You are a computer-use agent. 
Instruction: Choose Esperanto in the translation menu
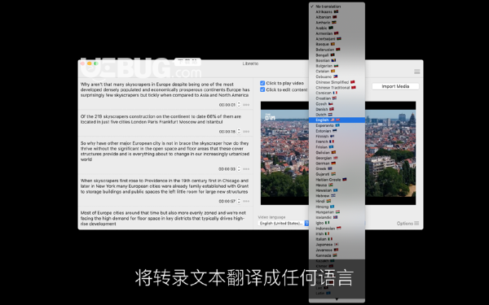coord(337,125)
